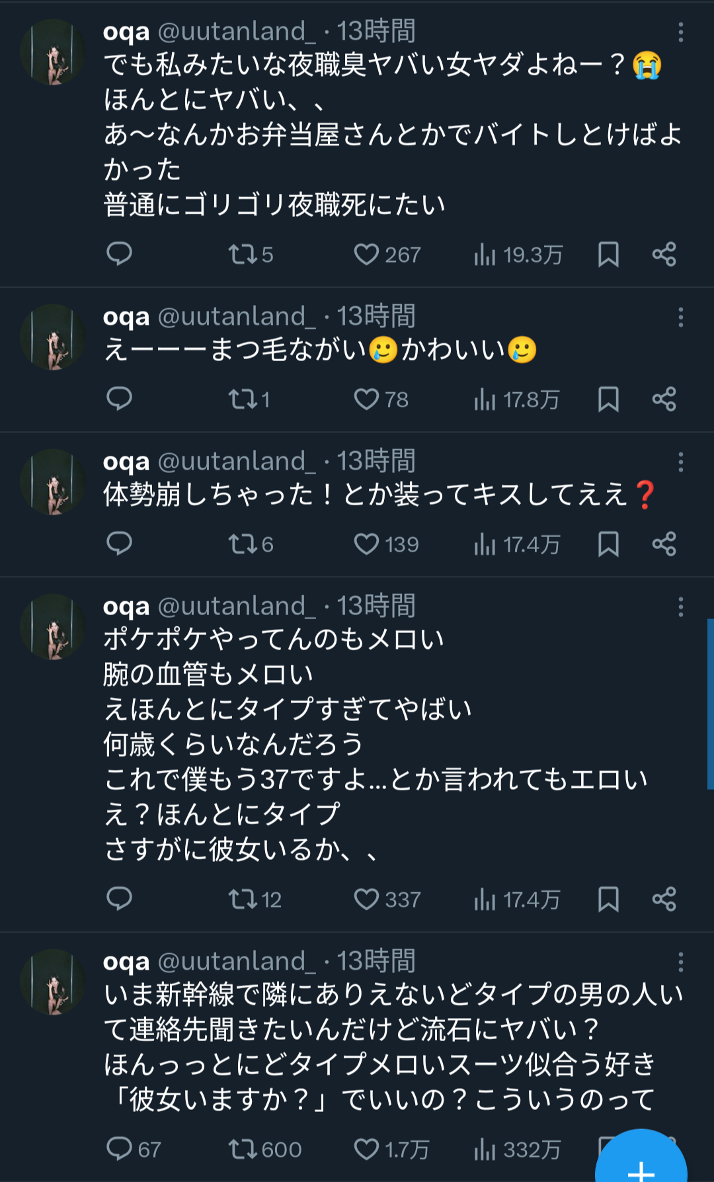Open more options on まつ毛ながい tweet
Screen dimensions: 714x1182
coord(680,317)
